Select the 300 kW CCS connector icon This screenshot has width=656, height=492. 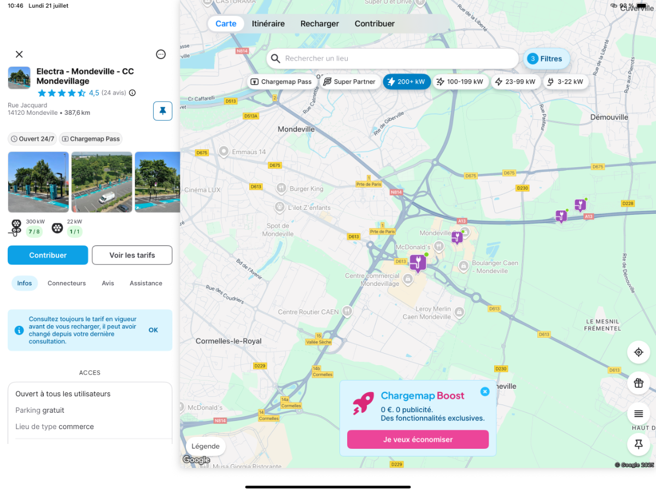15,227
